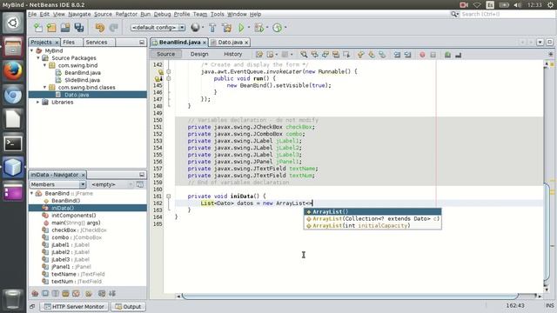
Task: Click the Build Project hammer icon
Action: (212, 28)
